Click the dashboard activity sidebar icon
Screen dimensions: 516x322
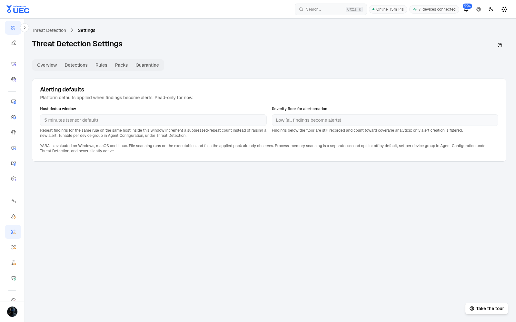pyautogui.click(x=13, y=28)
